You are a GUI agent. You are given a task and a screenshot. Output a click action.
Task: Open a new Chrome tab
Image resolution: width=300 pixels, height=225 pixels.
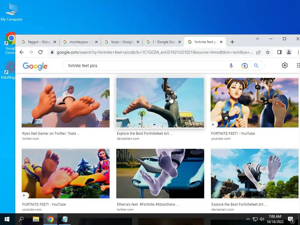coord(232,42)
